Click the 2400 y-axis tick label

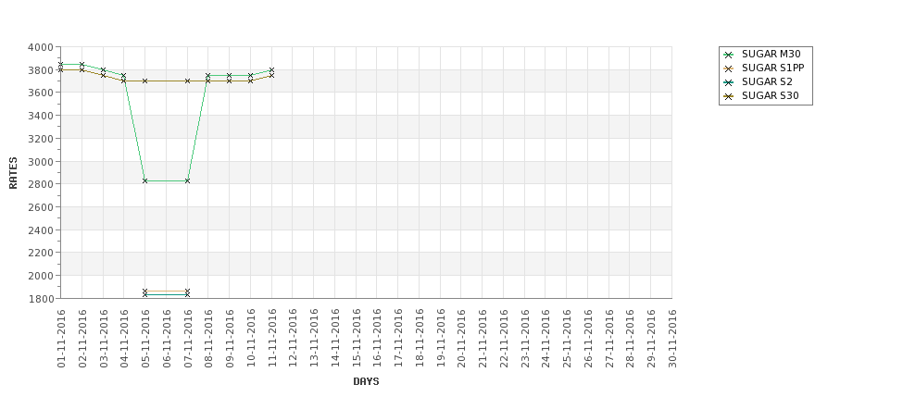(x=41, y=230)
